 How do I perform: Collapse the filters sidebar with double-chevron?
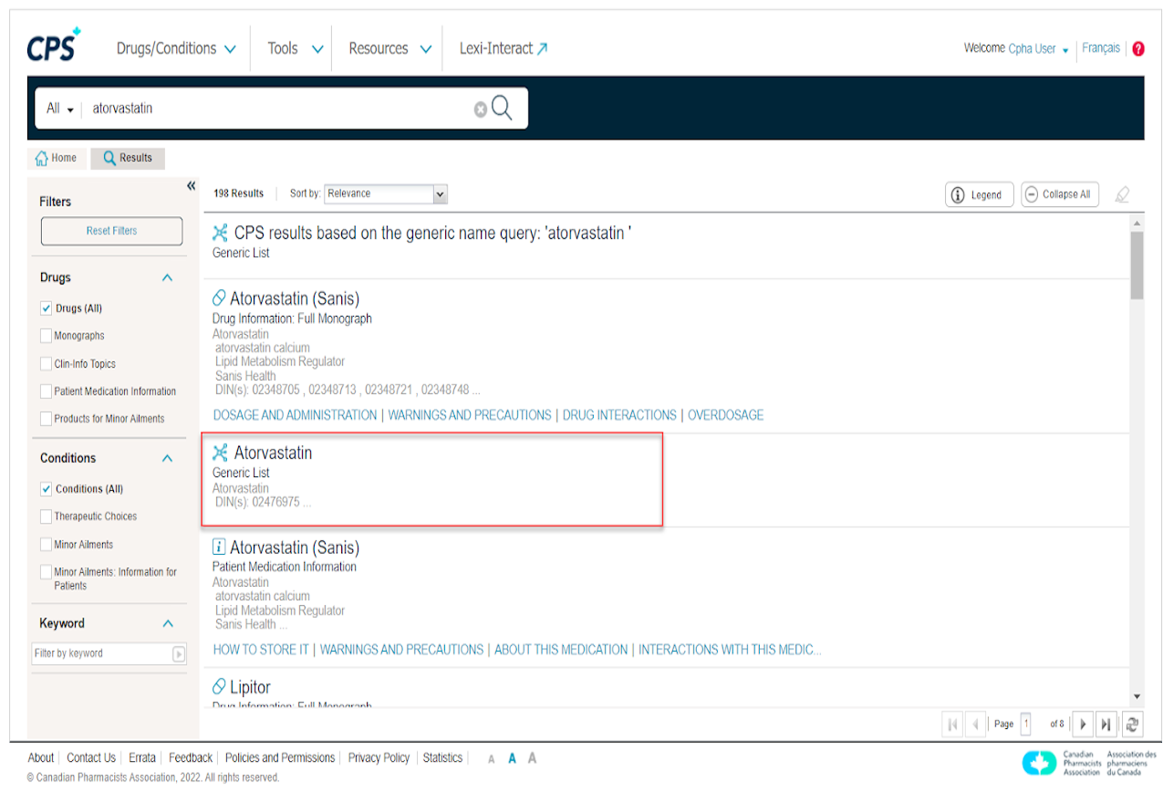tap(191, 186)
